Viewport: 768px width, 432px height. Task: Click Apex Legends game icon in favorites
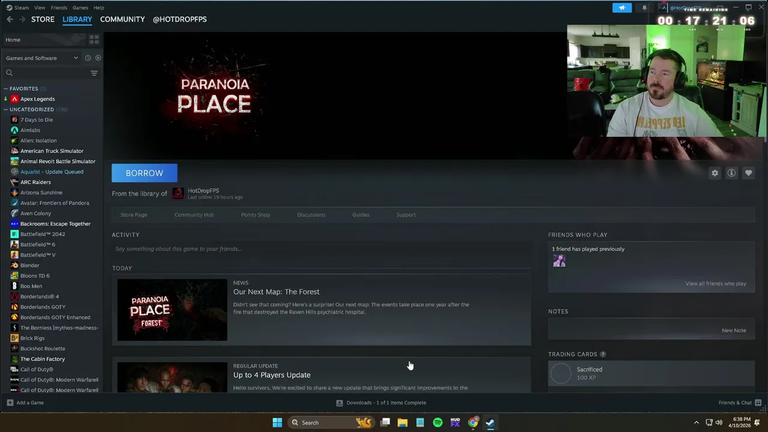pyautogui.click(x=14, y=99)
